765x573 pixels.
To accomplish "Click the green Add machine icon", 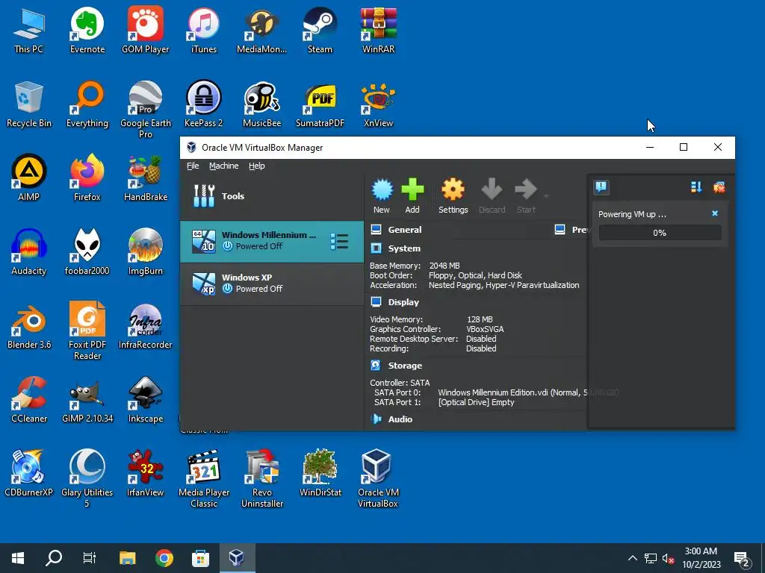I will coord(412,190).
